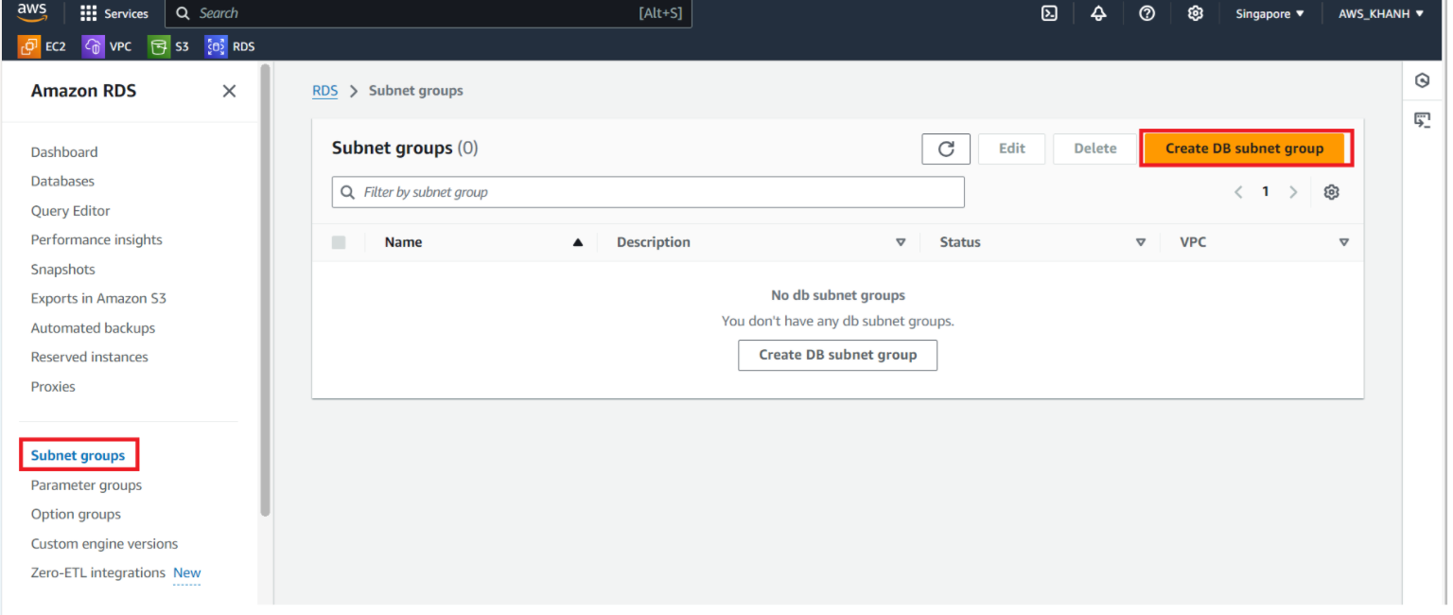Image resolution: width=1453 pixels, height=615 pixels.
Task: Open Dashboard in RDS sidebar
Action: 64,152
